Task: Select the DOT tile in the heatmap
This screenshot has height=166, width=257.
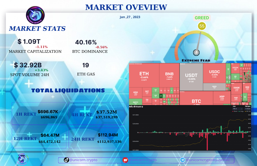Action: [x=147, y=92]
